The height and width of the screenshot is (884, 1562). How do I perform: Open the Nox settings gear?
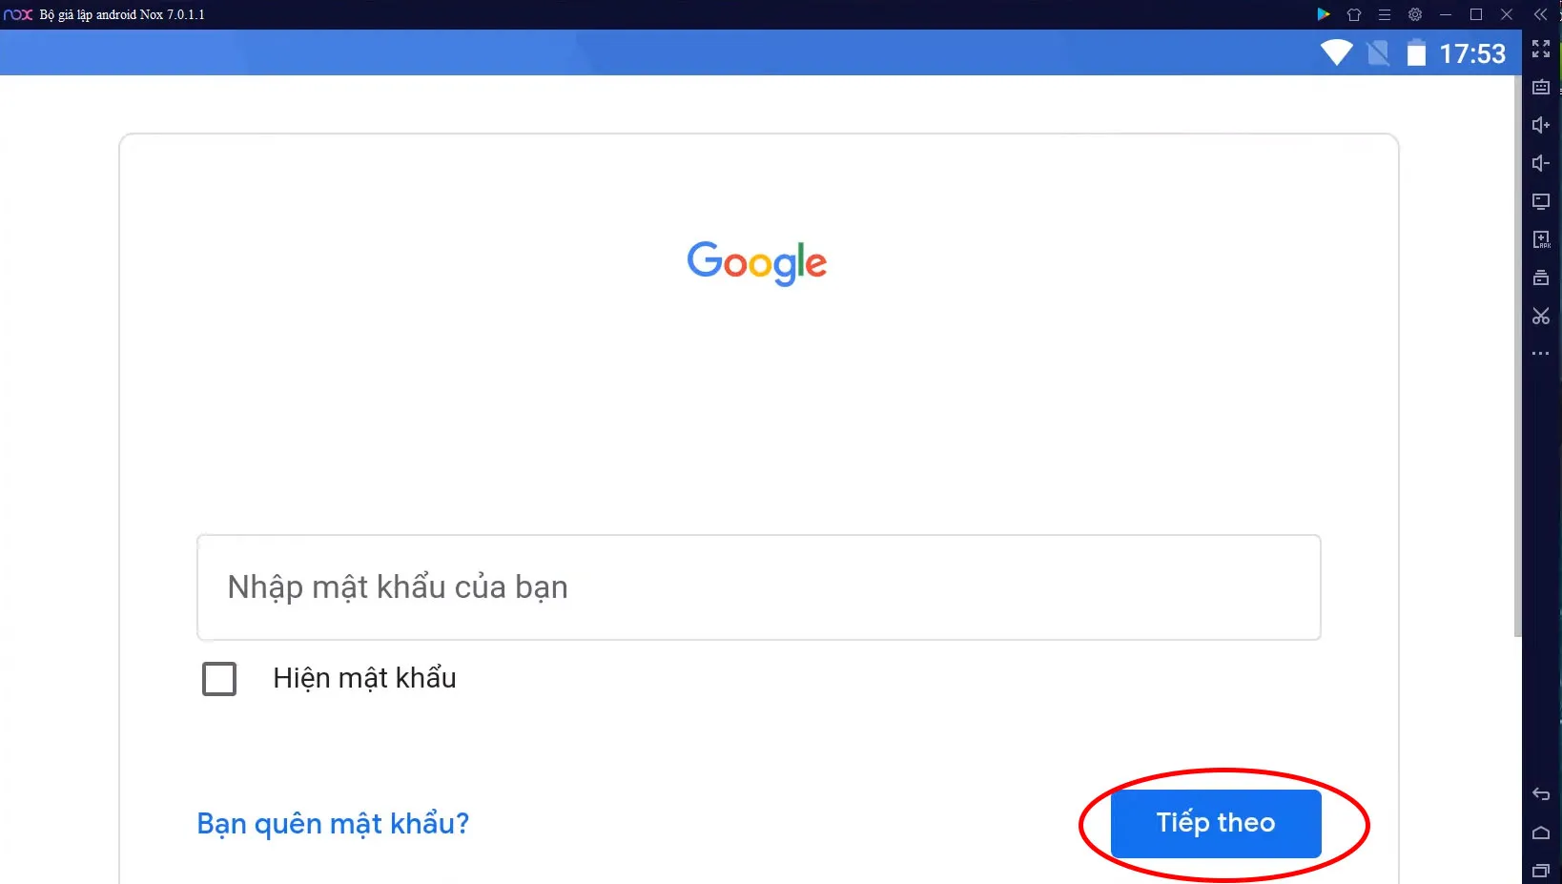coord(1415,14)
